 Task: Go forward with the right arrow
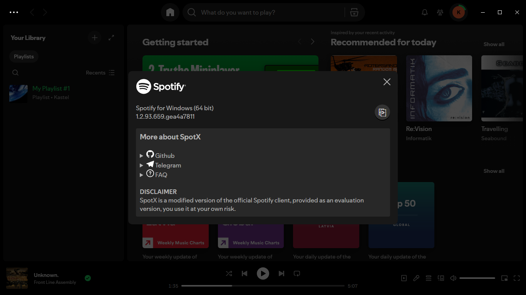coord(45,12)
